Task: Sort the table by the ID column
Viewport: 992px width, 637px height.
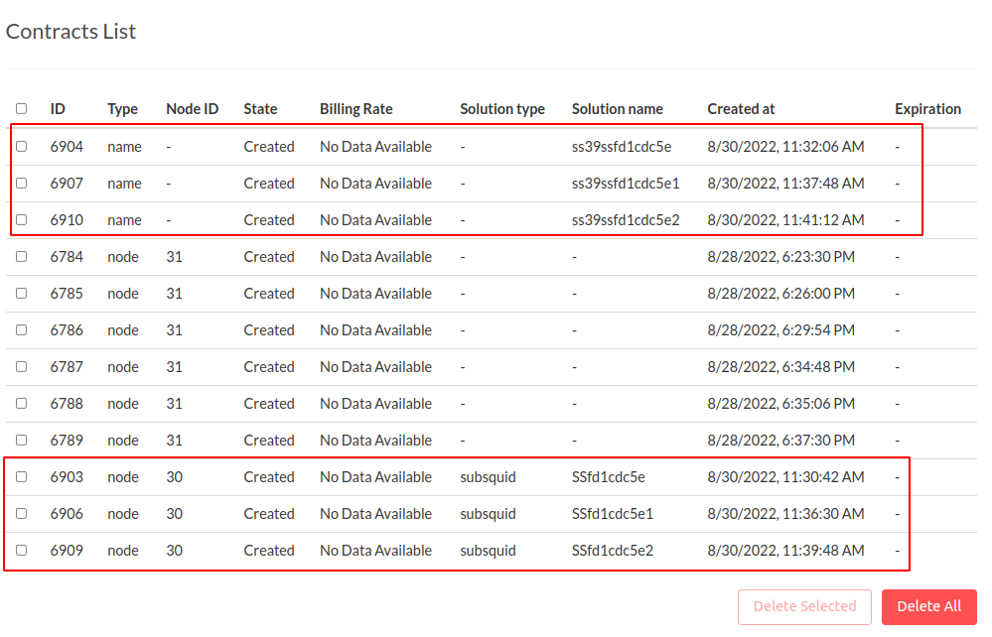Action: click(58, 109)
